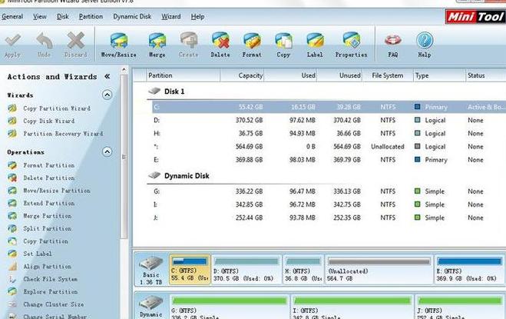Click C: (NTFS) block in disk map
The image size is (506, 319).
click(190, 269)
